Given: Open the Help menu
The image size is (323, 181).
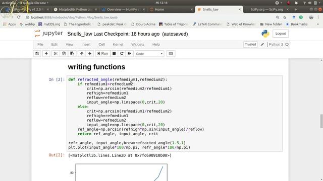Looking at the screenshot, I should (x=156, y=44).
